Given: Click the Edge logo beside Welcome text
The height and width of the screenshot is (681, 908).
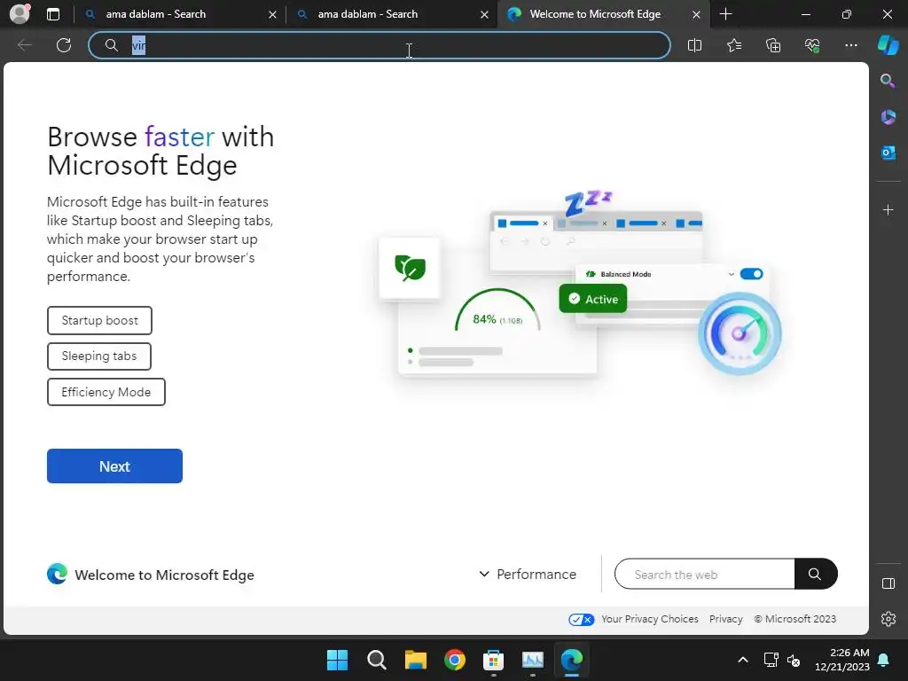Looking at the screenshot, I should point(57,574).
